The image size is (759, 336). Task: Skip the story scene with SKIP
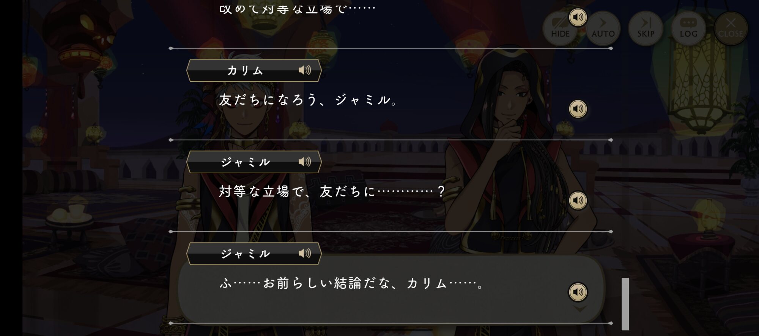point(646,29)
